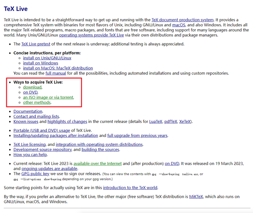Screen dimensions: 253x213
Task: Open Development source repository link
Action: tap(43, 150)
